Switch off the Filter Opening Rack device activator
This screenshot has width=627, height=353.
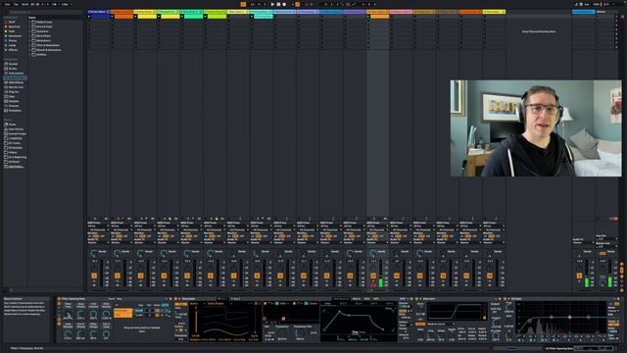pos(59,299)
